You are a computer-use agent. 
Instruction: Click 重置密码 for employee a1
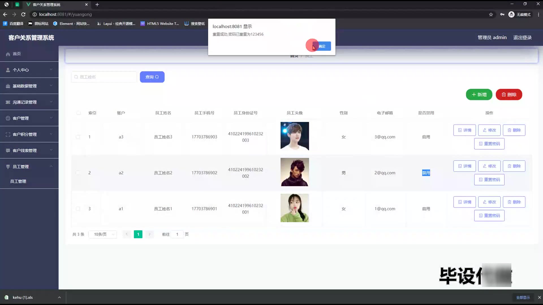tap(489, 216)
